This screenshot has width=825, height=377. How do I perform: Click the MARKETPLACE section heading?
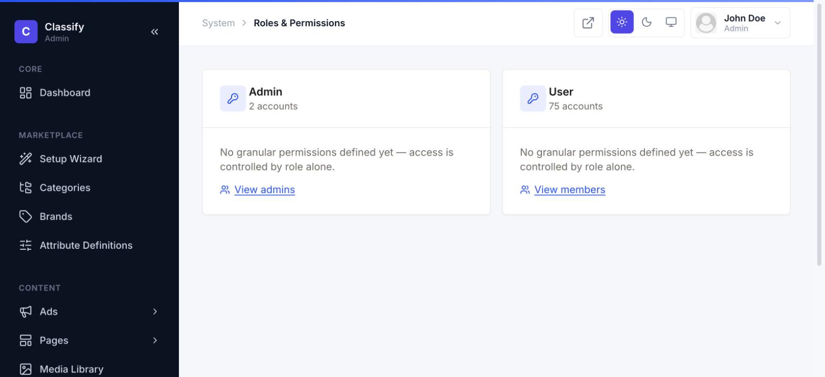coord(51,136)
